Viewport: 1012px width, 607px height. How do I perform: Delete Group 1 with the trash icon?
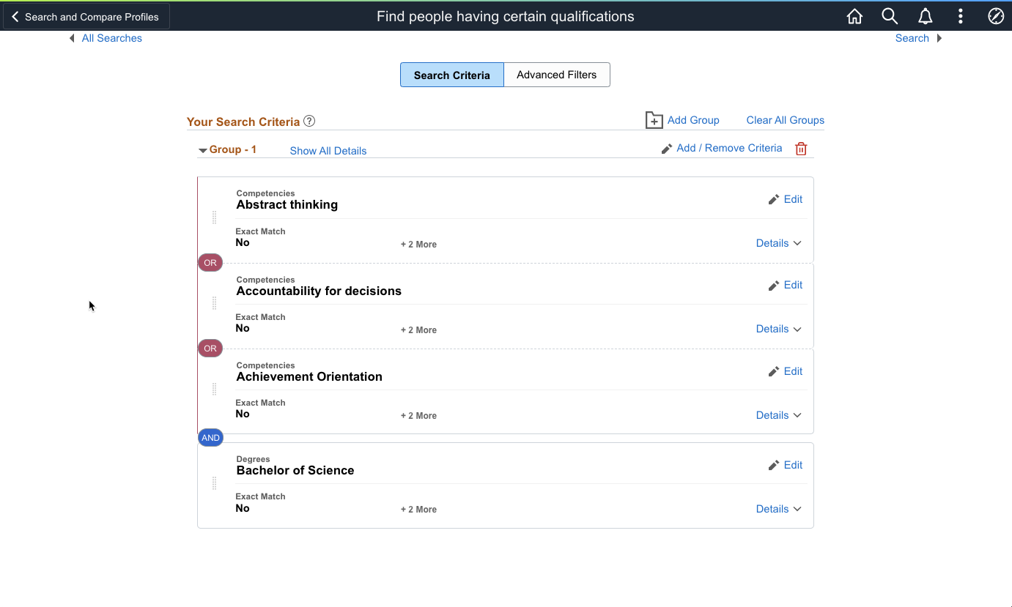[801, 149]
